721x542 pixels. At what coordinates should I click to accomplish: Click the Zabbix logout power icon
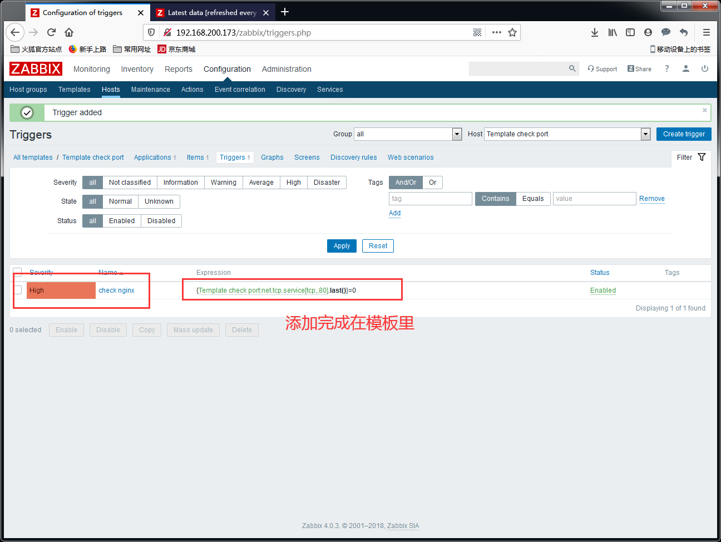[705, 68]
